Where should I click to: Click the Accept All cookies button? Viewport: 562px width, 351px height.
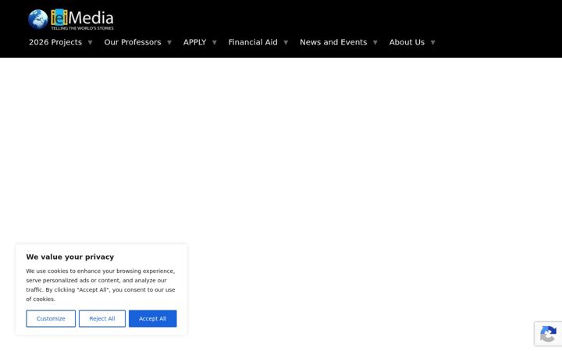pos(153,318)
